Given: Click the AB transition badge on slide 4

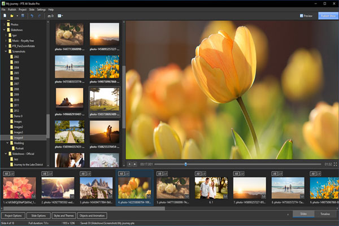Looking at the screenshot, I should coord(122,173).
